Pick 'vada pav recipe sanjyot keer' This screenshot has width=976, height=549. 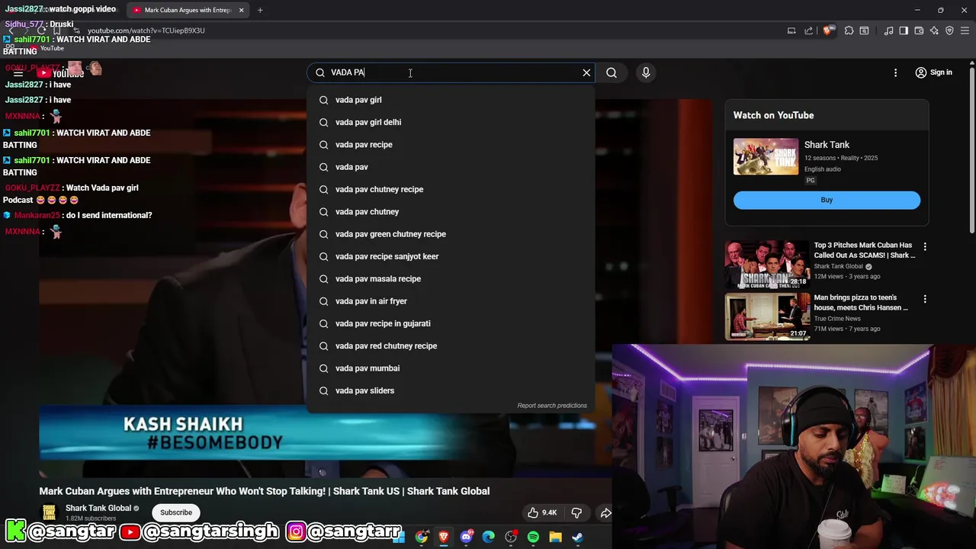click(451, 256)
